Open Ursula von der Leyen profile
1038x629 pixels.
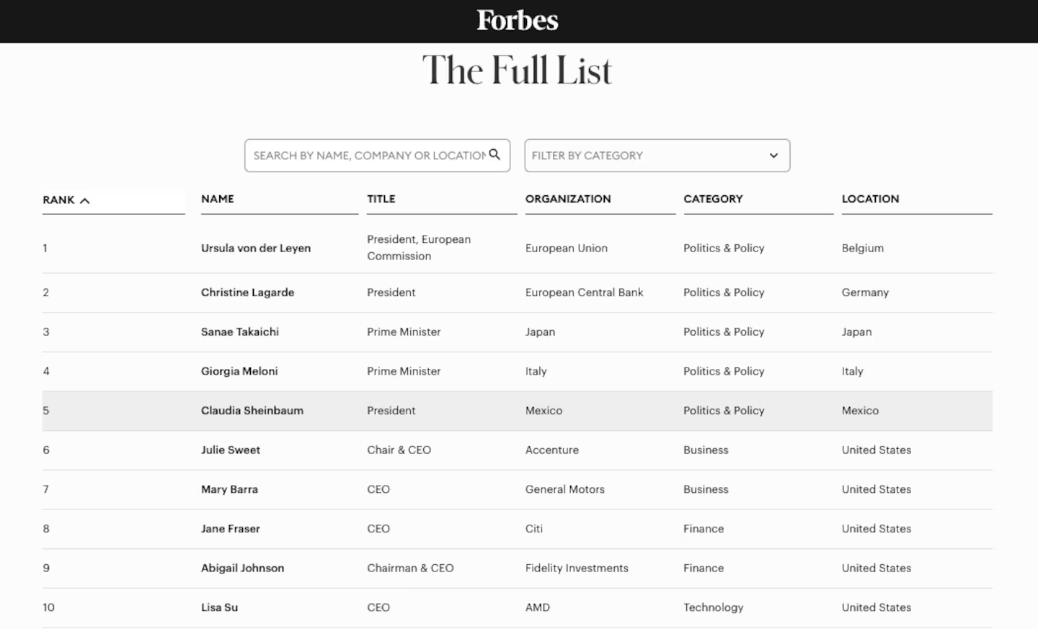pos(256,248)
